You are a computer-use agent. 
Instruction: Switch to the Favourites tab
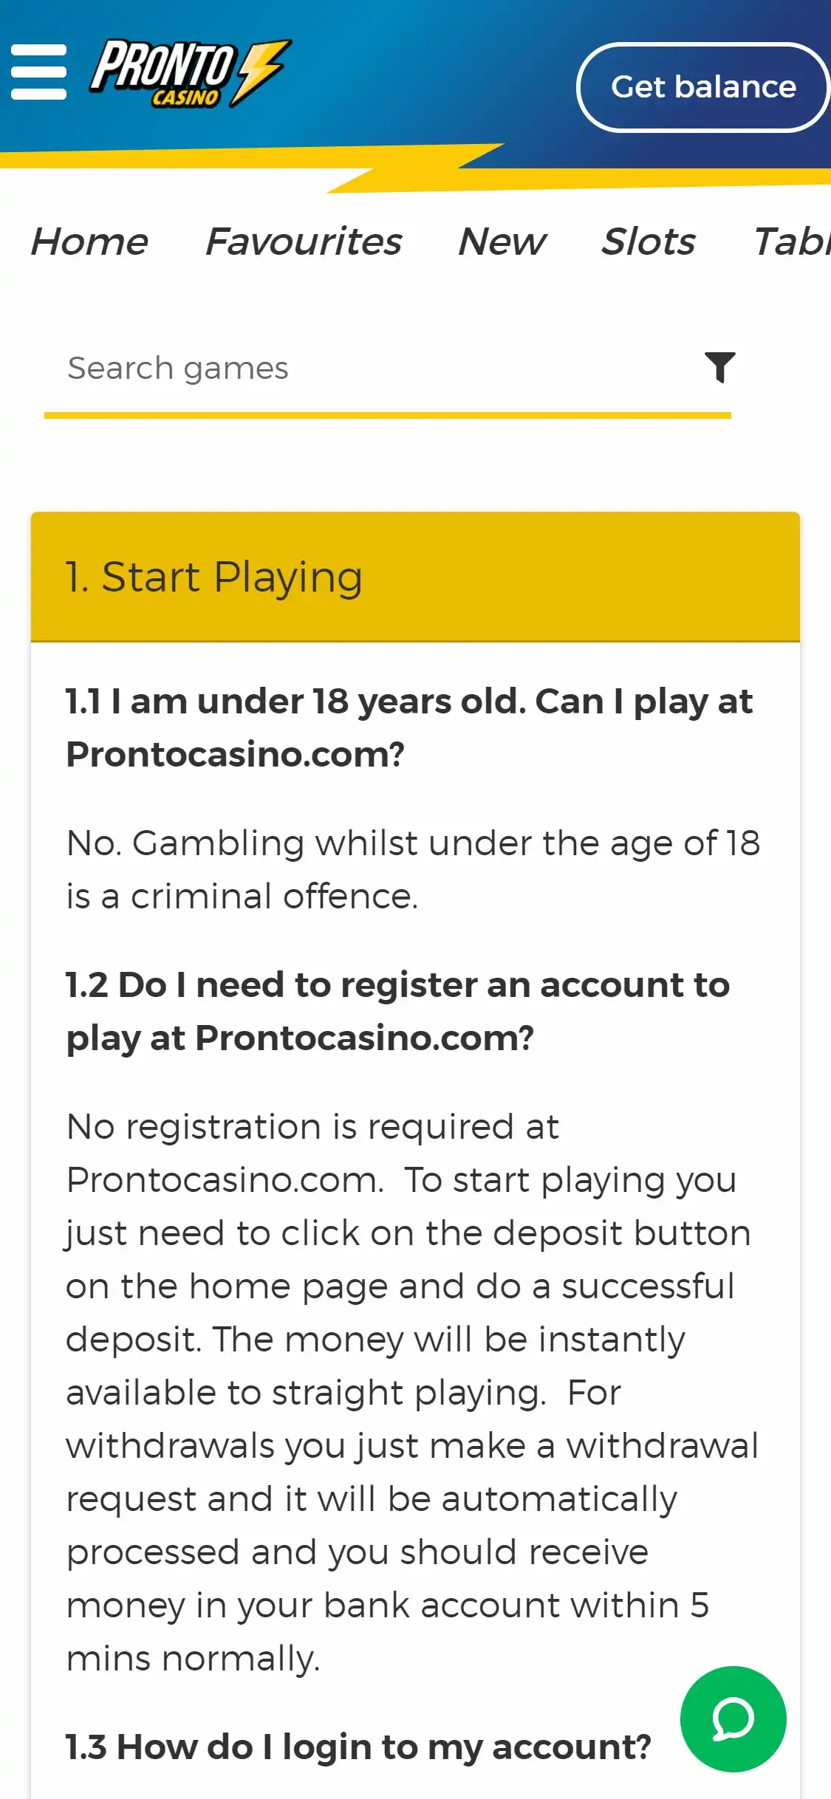304,241
